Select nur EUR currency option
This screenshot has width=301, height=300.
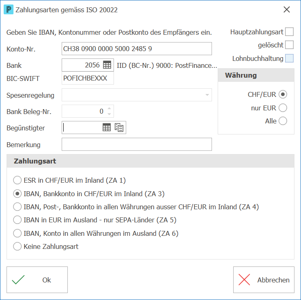click(x=283, y=108)
